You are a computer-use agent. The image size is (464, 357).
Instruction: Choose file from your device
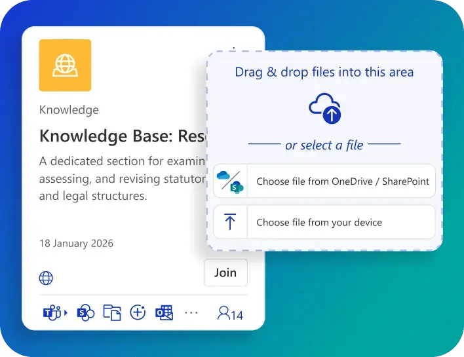tap(324, 222)
